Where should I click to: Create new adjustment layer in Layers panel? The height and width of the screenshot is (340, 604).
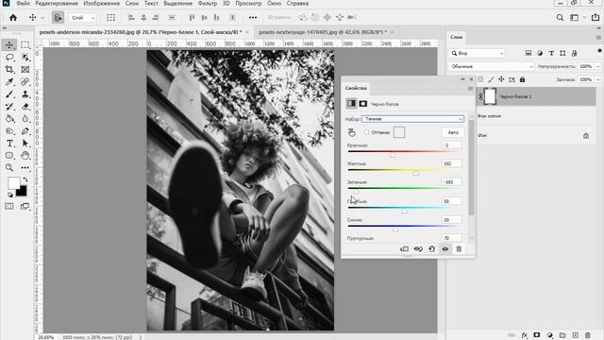click(549, 335)
